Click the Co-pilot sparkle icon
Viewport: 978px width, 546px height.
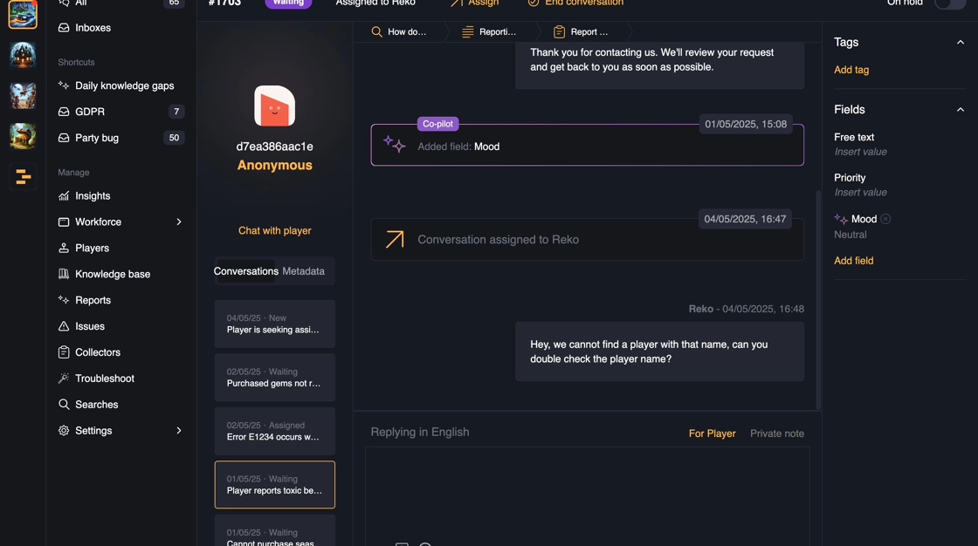coord(394,145)
